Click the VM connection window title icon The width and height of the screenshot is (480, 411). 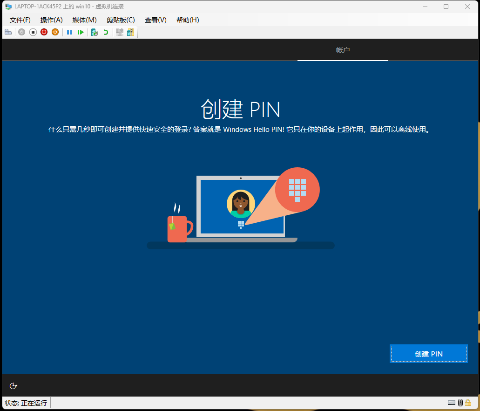click(x=8, y=7)
